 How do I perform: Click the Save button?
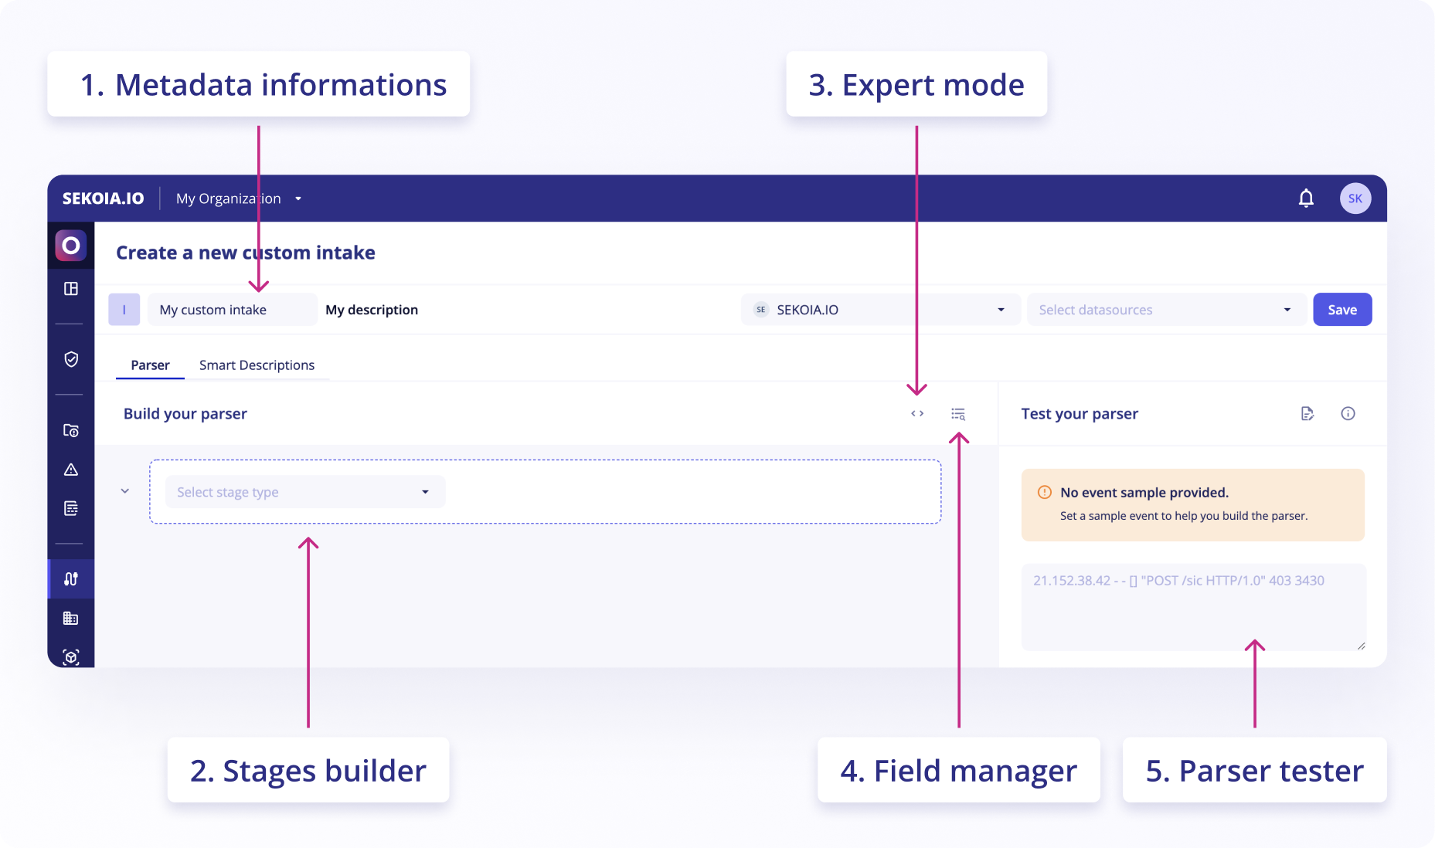click(x=1342, y=309)
